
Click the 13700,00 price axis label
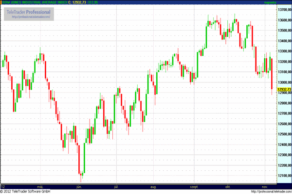(x=284, y=10)
